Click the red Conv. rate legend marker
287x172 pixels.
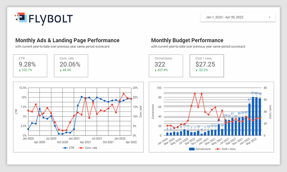point(82,148)
